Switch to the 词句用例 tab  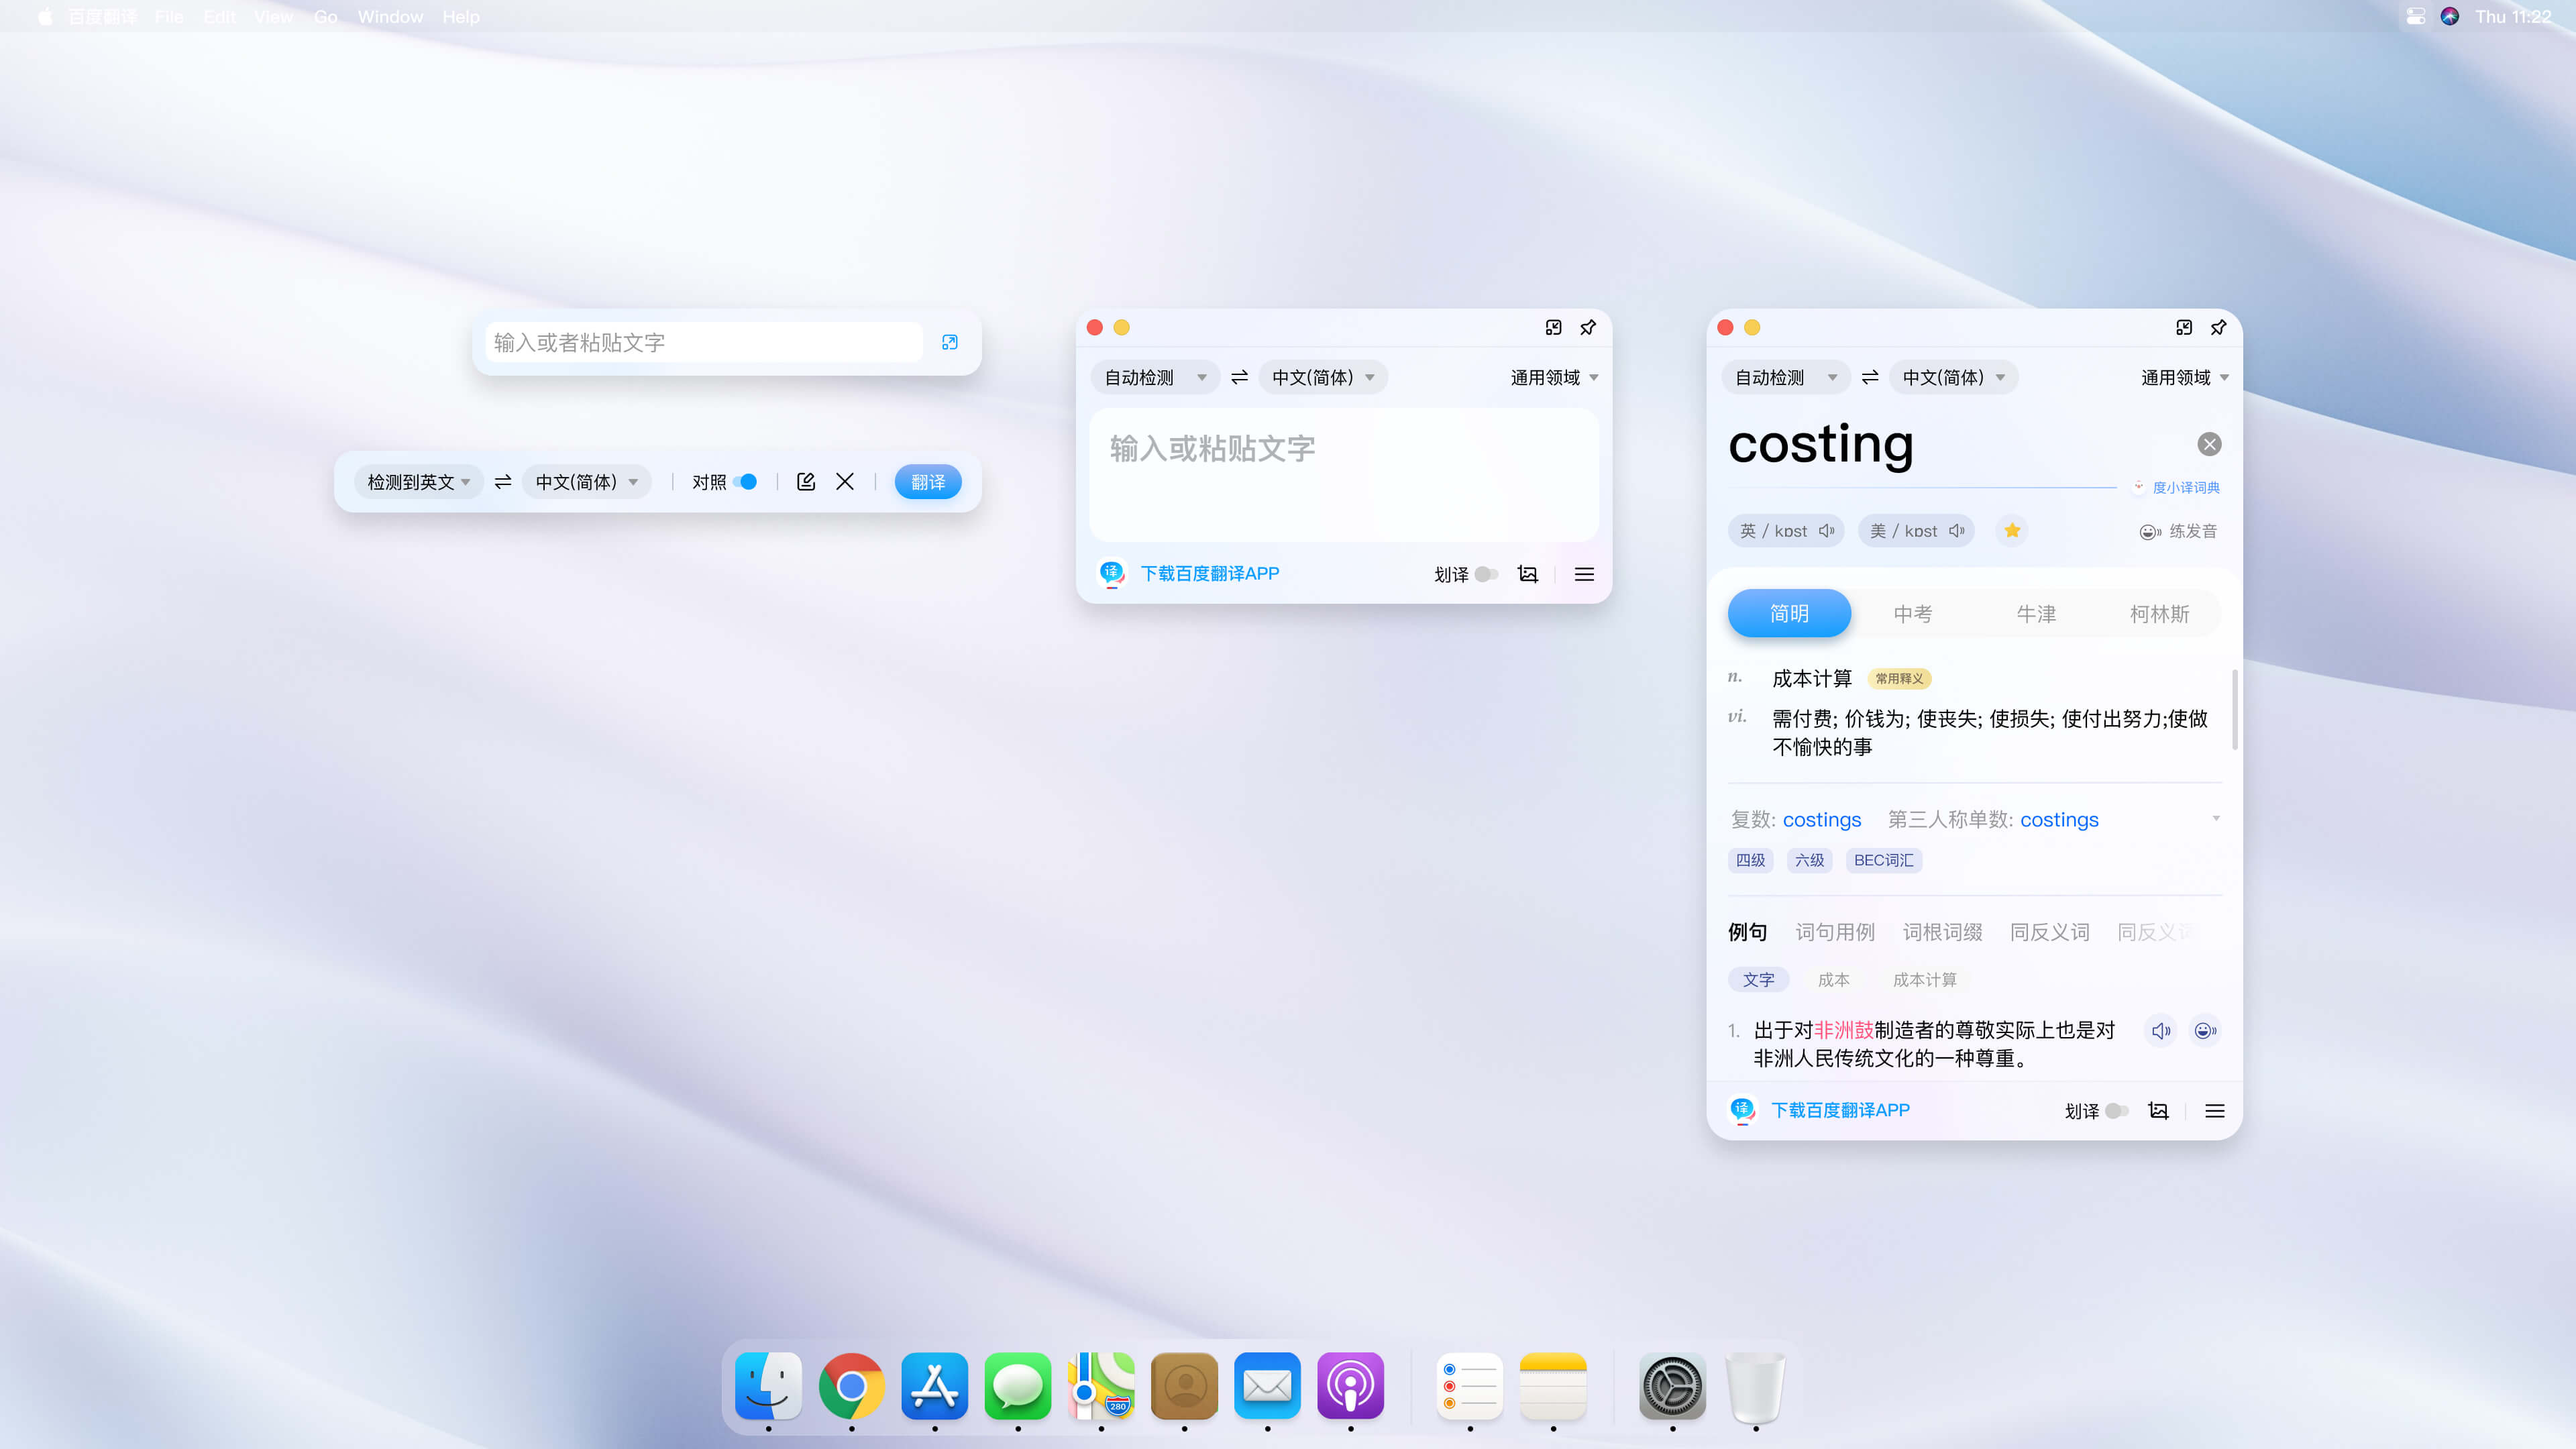click(1835, 932)
